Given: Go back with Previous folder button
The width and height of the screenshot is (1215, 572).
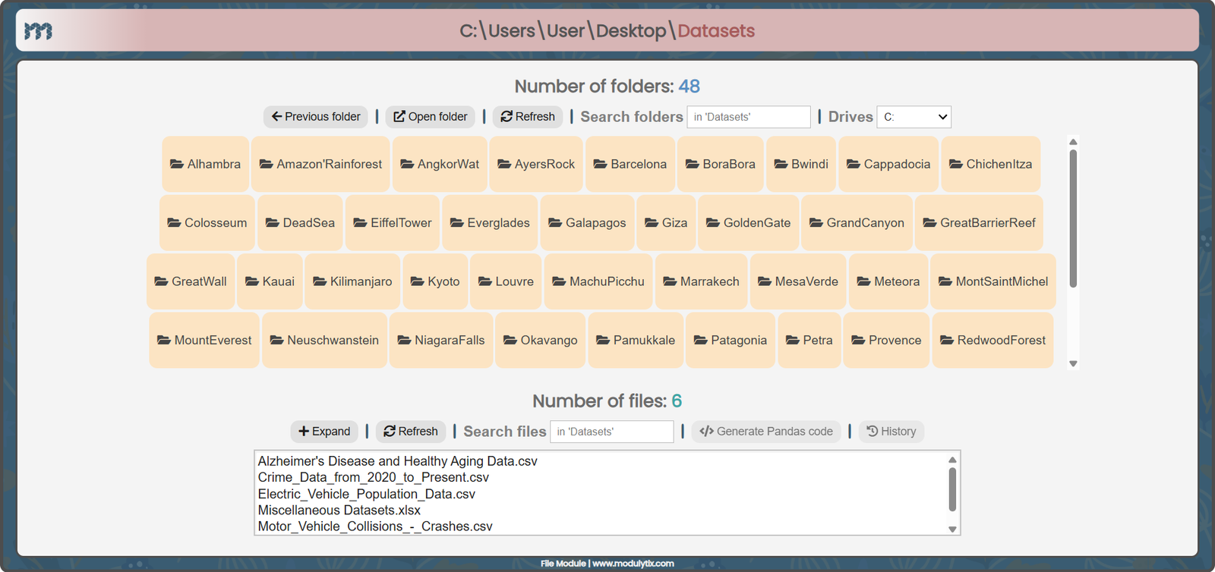Looking at the screenshot, I should coord(316,117).
